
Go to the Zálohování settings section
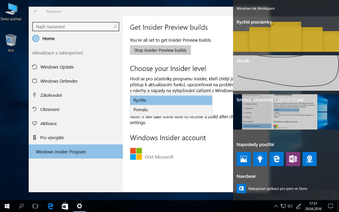tap(76, 95)
